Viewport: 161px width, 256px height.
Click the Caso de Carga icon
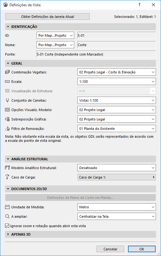(x=7, y=177)
